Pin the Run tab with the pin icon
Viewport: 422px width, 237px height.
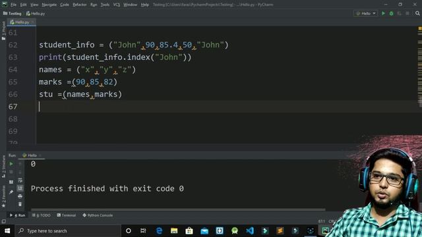point(11,192)
